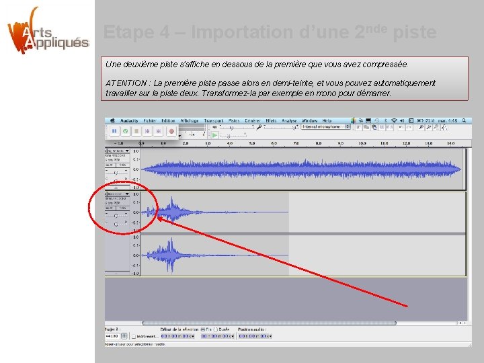The width and height of the screenshot is (484, 363).
Task: Click the green Play-at-speed button
Action: 214,135
